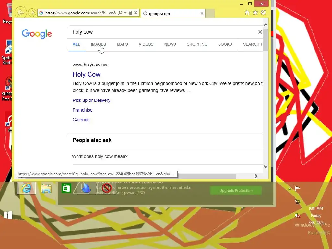This screenshot has width=332, height=249.
Task: Click the muted volume tray icon
Action: pyautogui.click(x=298, y=216)
